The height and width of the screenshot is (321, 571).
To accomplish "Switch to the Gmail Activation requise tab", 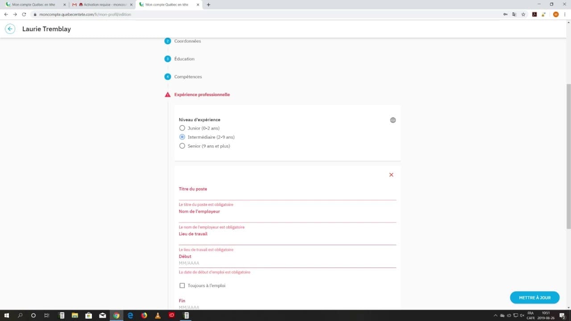I will pyautogui.click(x=102, y=5).
